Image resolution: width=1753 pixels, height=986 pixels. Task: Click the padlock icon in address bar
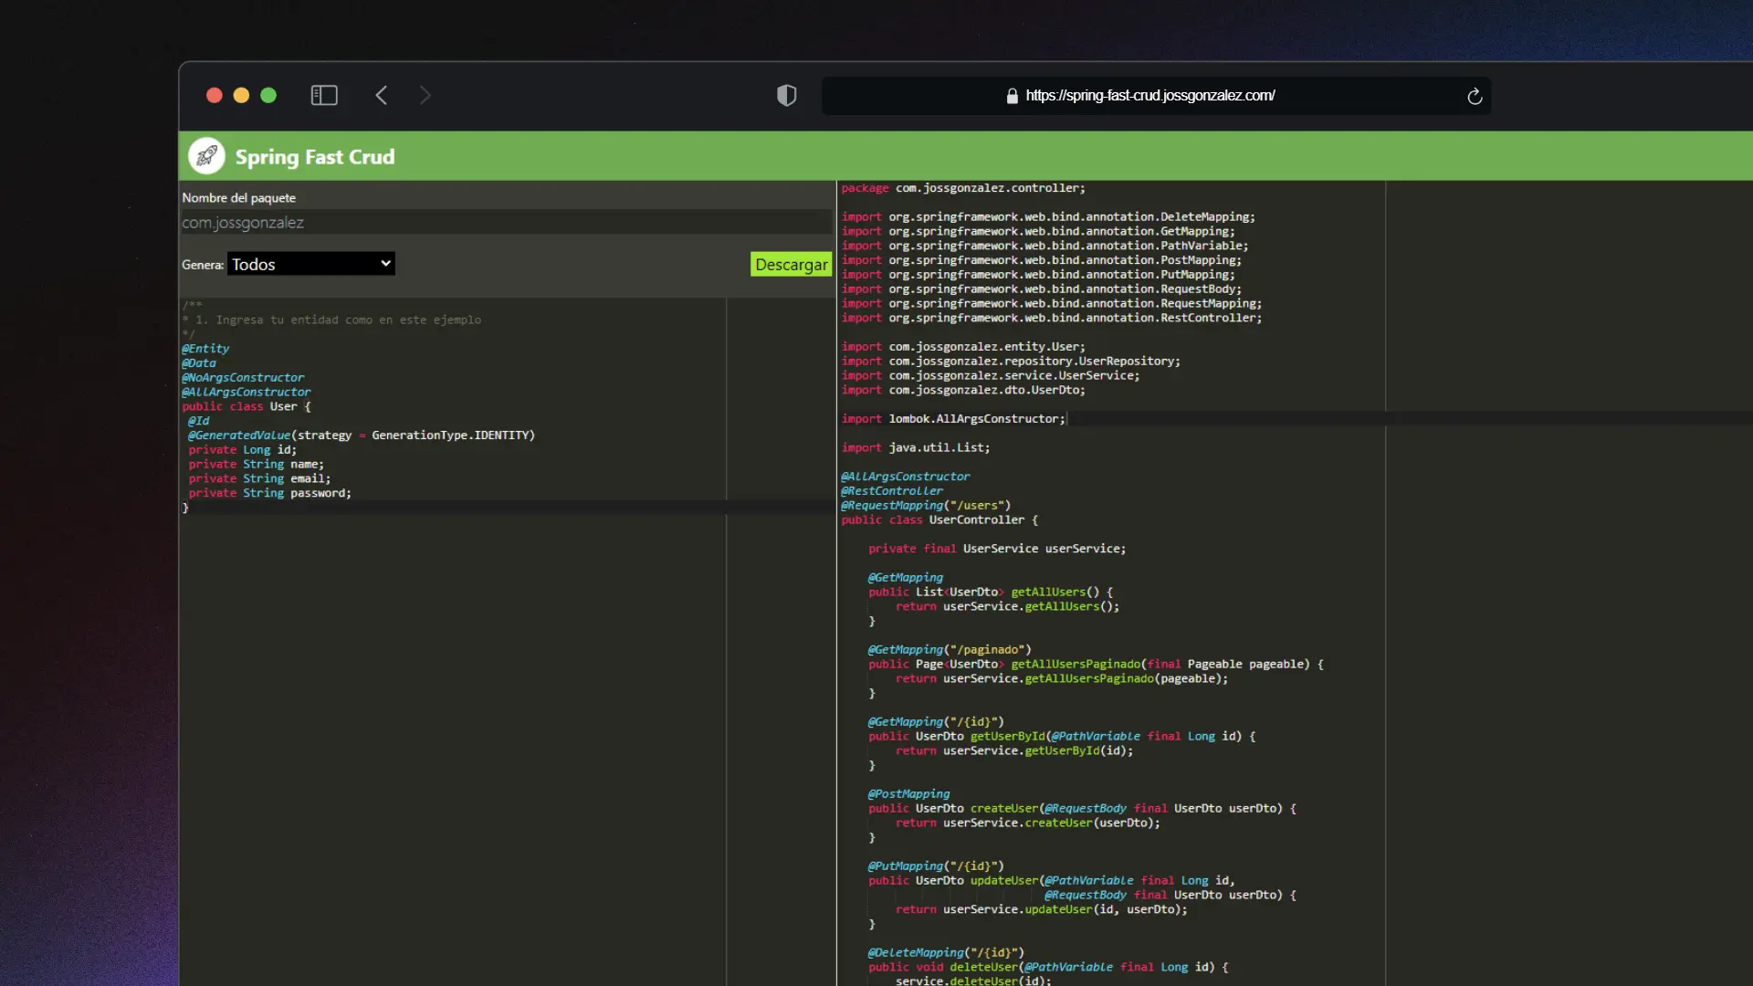click(x=1012, y=96)
